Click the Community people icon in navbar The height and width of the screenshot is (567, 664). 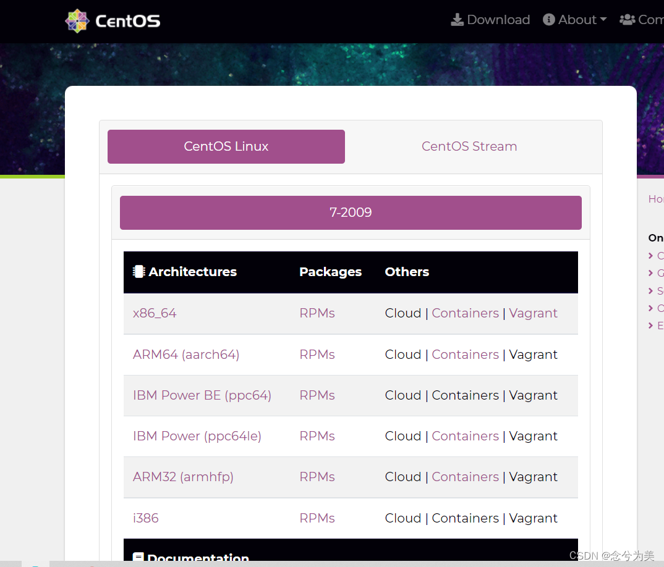coord(628,19)
